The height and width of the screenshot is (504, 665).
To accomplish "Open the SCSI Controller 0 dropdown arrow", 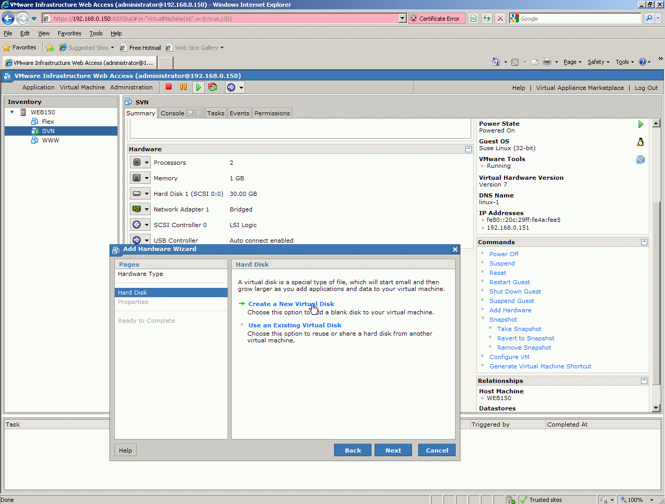I will coord(147,225).
